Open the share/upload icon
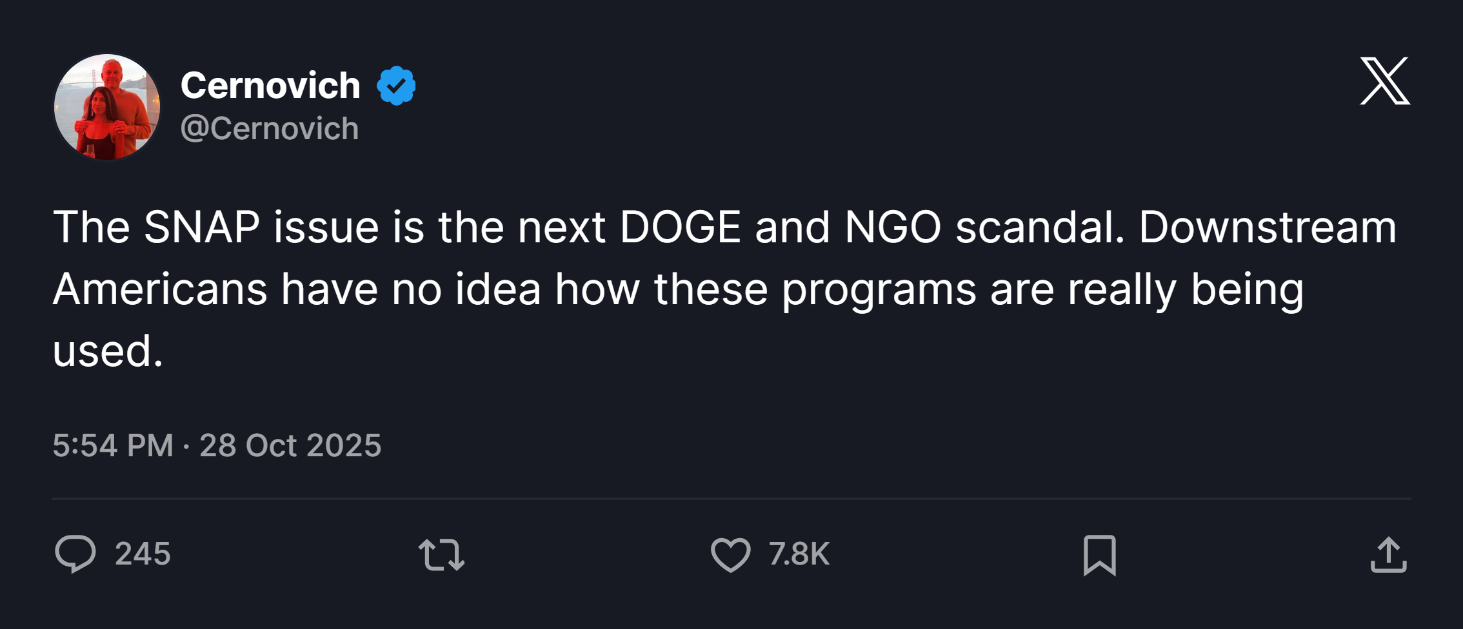Image resolution: width=1463 pixels, height=629 pixels. point(1388,554)
